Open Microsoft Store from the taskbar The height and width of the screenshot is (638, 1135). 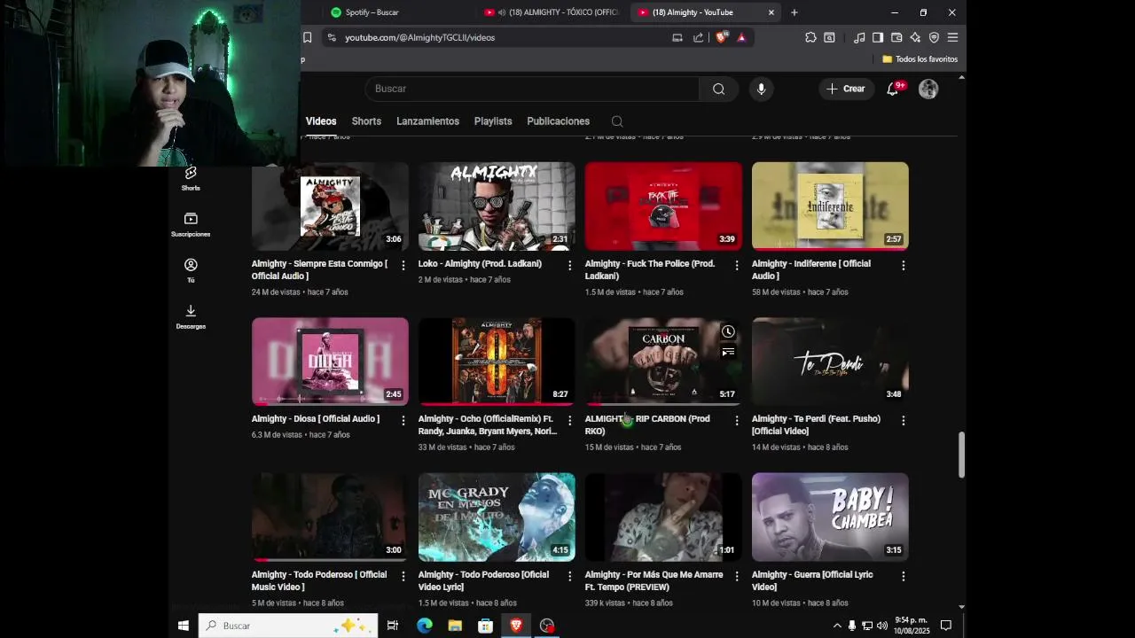pyautogui.click(x=485, y=626)
